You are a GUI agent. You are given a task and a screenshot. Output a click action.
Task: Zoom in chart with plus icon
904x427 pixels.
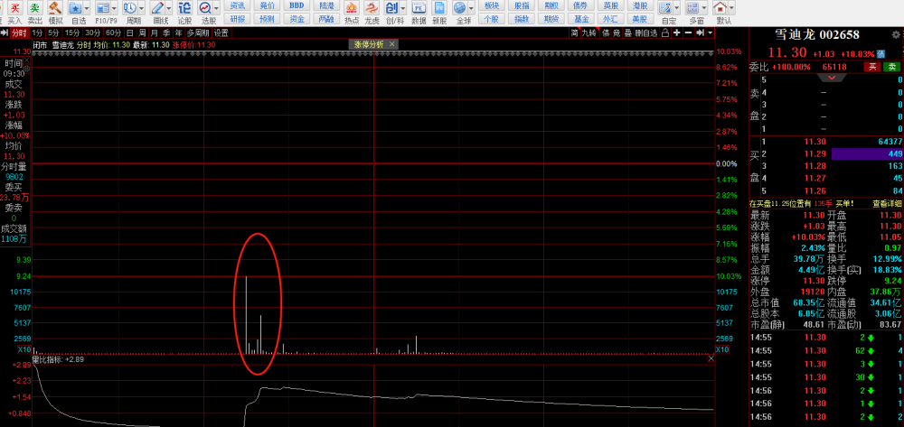pos(677,32)
